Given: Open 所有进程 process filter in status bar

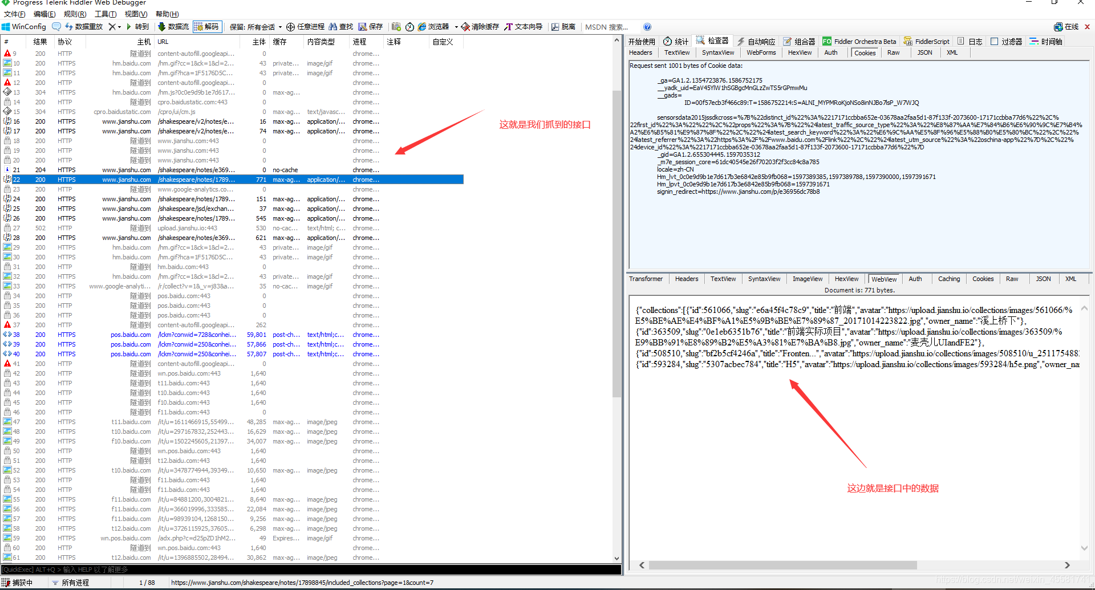Looking at the screenshot, I should [x=70, y=583].
